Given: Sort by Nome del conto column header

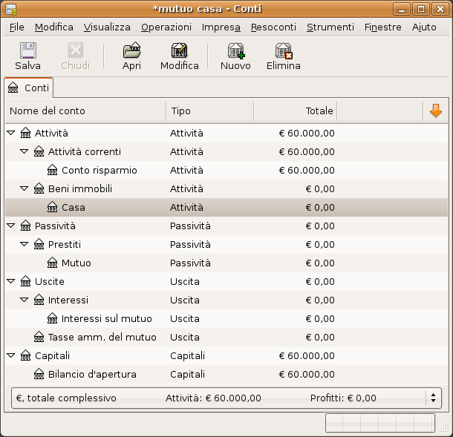Looking at the screenshot, I should click(x=85, y=111).
